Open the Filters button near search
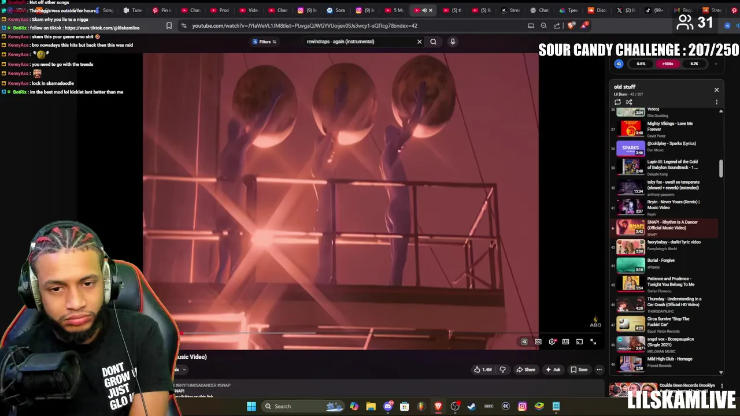Screen dimensions: 740x416 pyautogui.click(x=264, y=42)
